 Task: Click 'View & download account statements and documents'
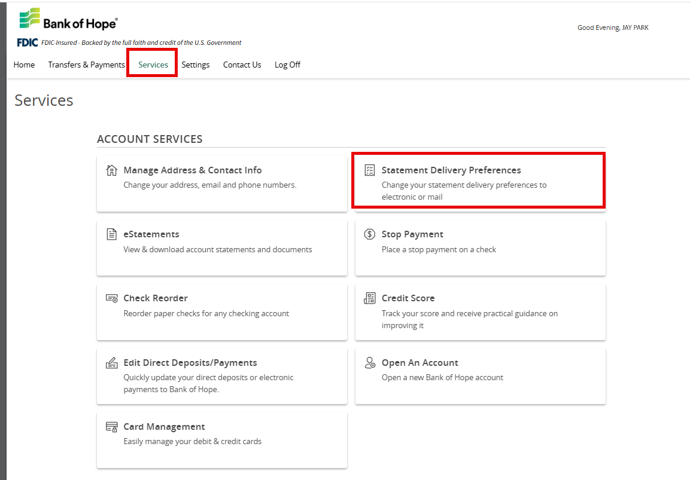pyautogui.click(x=218, y=250)
